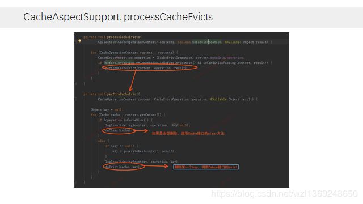The width and height of the screenshot is (363, 204).
Task: Click the slide title CacheAspectSupport. processCacheEvicts
Action: pos(118,17)
